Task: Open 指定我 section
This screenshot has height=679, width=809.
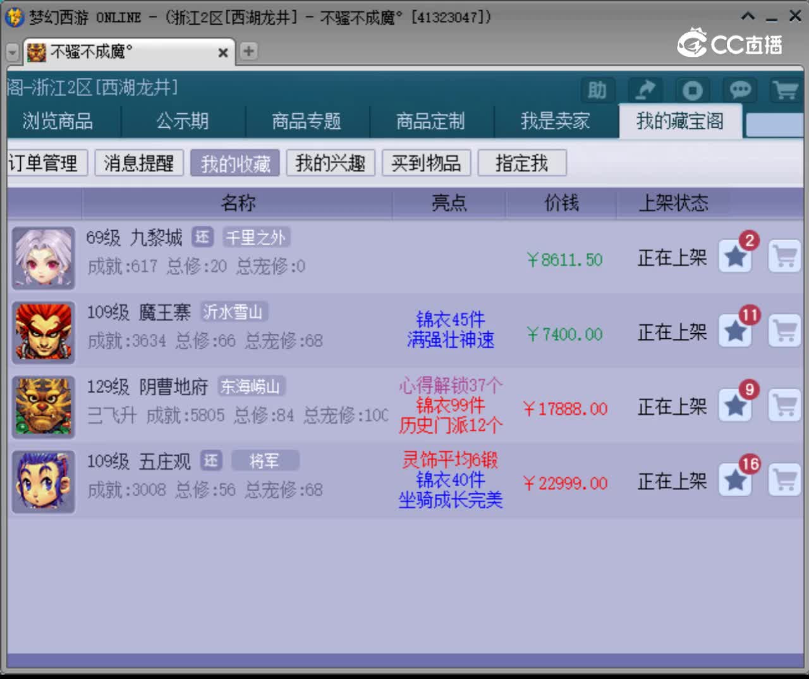Action: coord(522,163)
